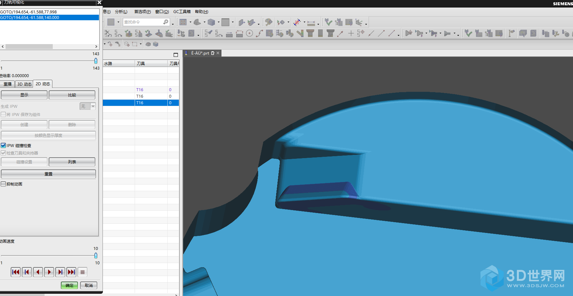Expand dropdown arrow beside solid cube icon
This screenshot has width=573, height=296.
(219, 23)
